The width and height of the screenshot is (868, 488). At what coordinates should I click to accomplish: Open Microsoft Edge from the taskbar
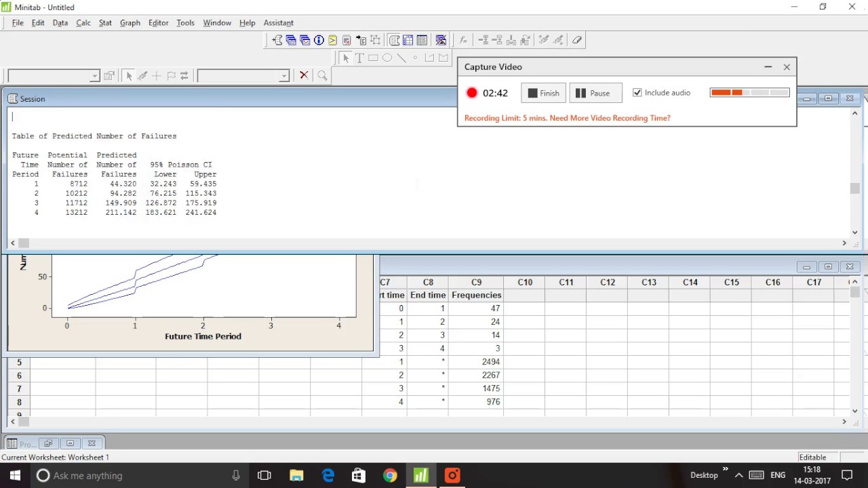(328, 475)
